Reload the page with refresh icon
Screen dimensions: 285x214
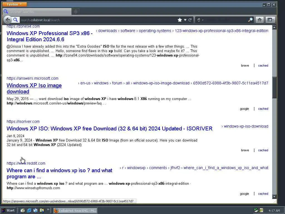tap(190, 20)
